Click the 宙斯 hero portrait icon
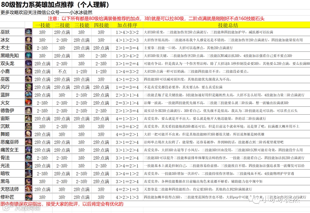Image resolution: width=310 pixels, height=213 pixels. (x=28, y=118)
